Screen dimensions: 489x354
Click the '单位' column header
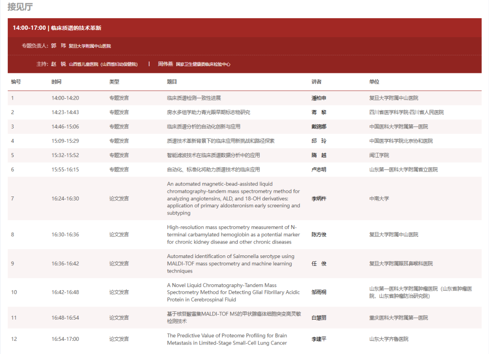pos(374,82)
